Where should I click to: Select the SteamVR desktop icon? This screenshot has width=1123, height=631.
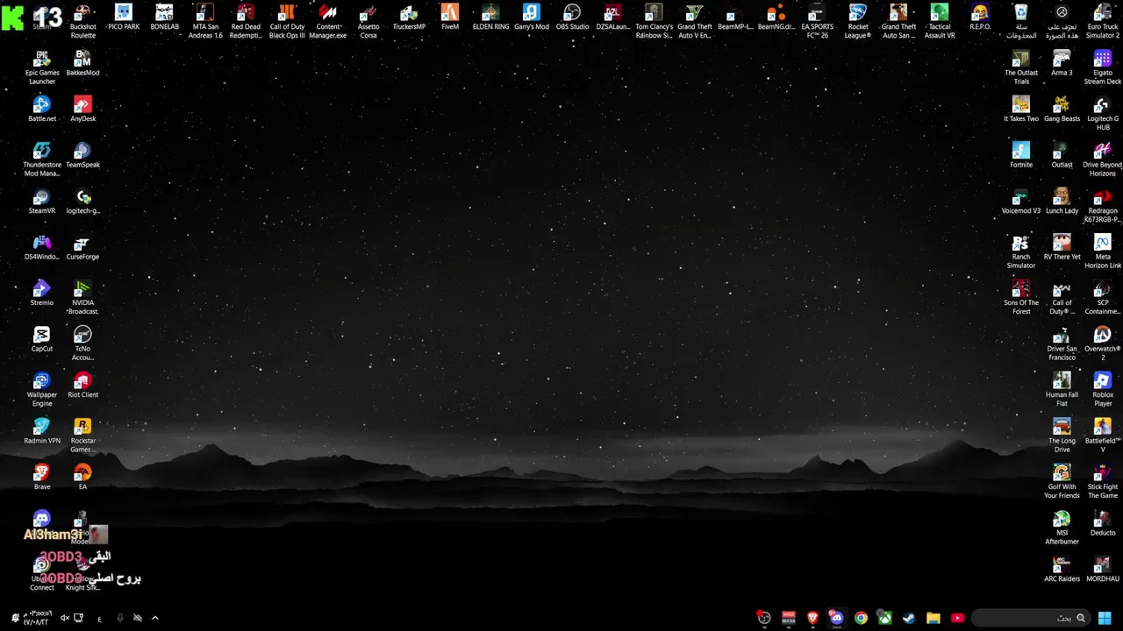tap(42, 201)
